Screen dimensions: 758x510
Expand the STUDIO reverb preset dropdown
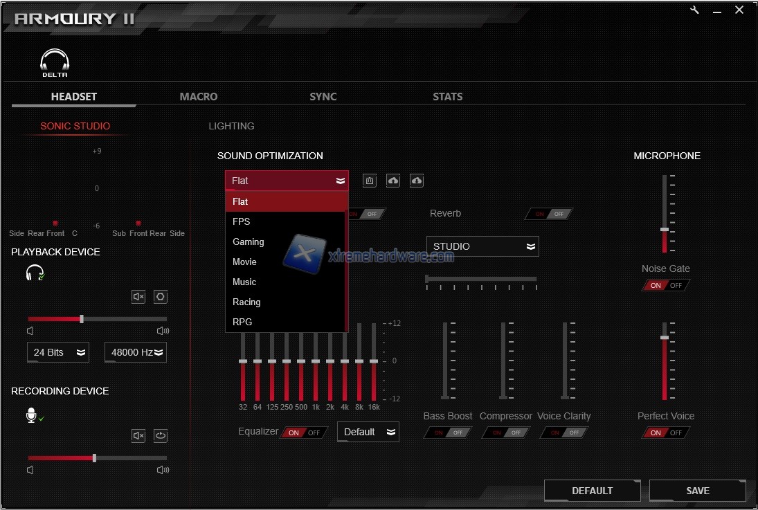[482, 246]
